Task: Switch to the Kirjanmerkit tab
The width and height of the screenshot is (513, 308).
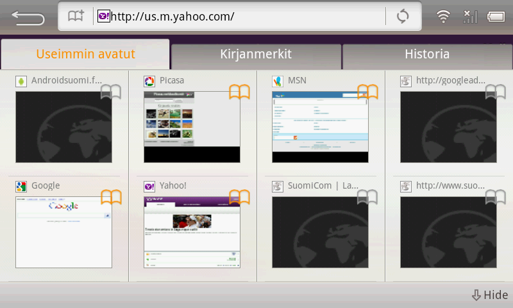Action: [x=256, y=55]
